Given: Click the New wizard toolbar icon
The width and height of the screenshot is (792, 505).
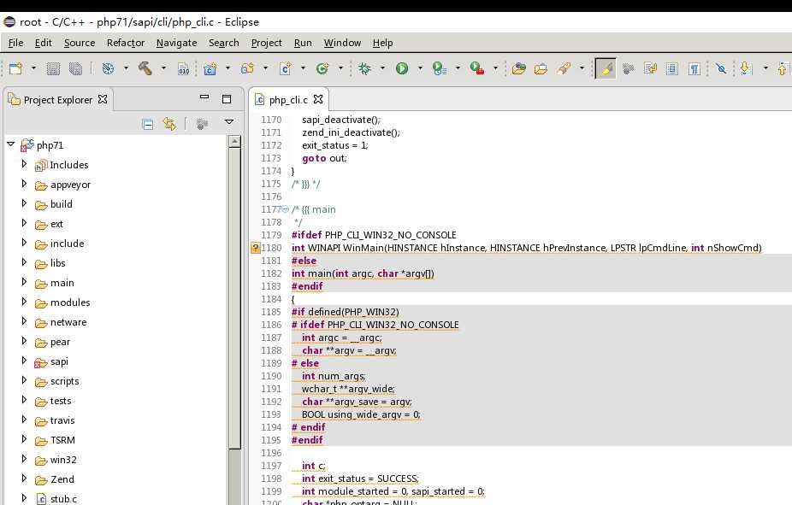Looking at the screenshot, I should [x=15, y=68].
